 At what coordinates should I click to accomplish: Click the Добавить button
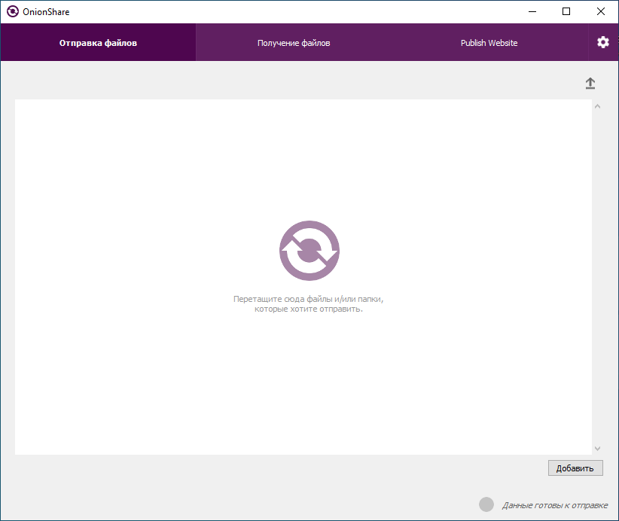click(575, 468)
